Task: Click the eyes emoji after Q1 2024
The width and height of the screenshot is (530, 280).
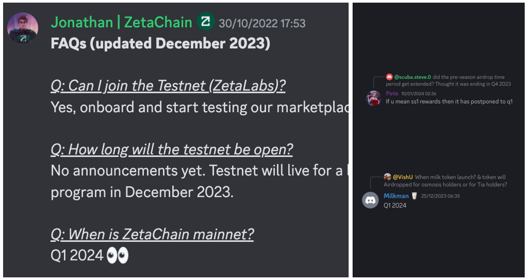Action: click(118, 255)
